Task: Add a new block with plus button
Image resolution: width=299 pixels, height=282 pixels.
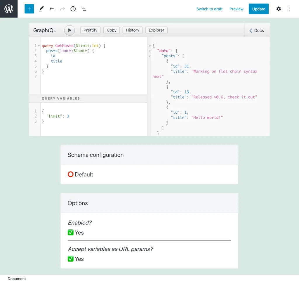Action: point(29,9)
